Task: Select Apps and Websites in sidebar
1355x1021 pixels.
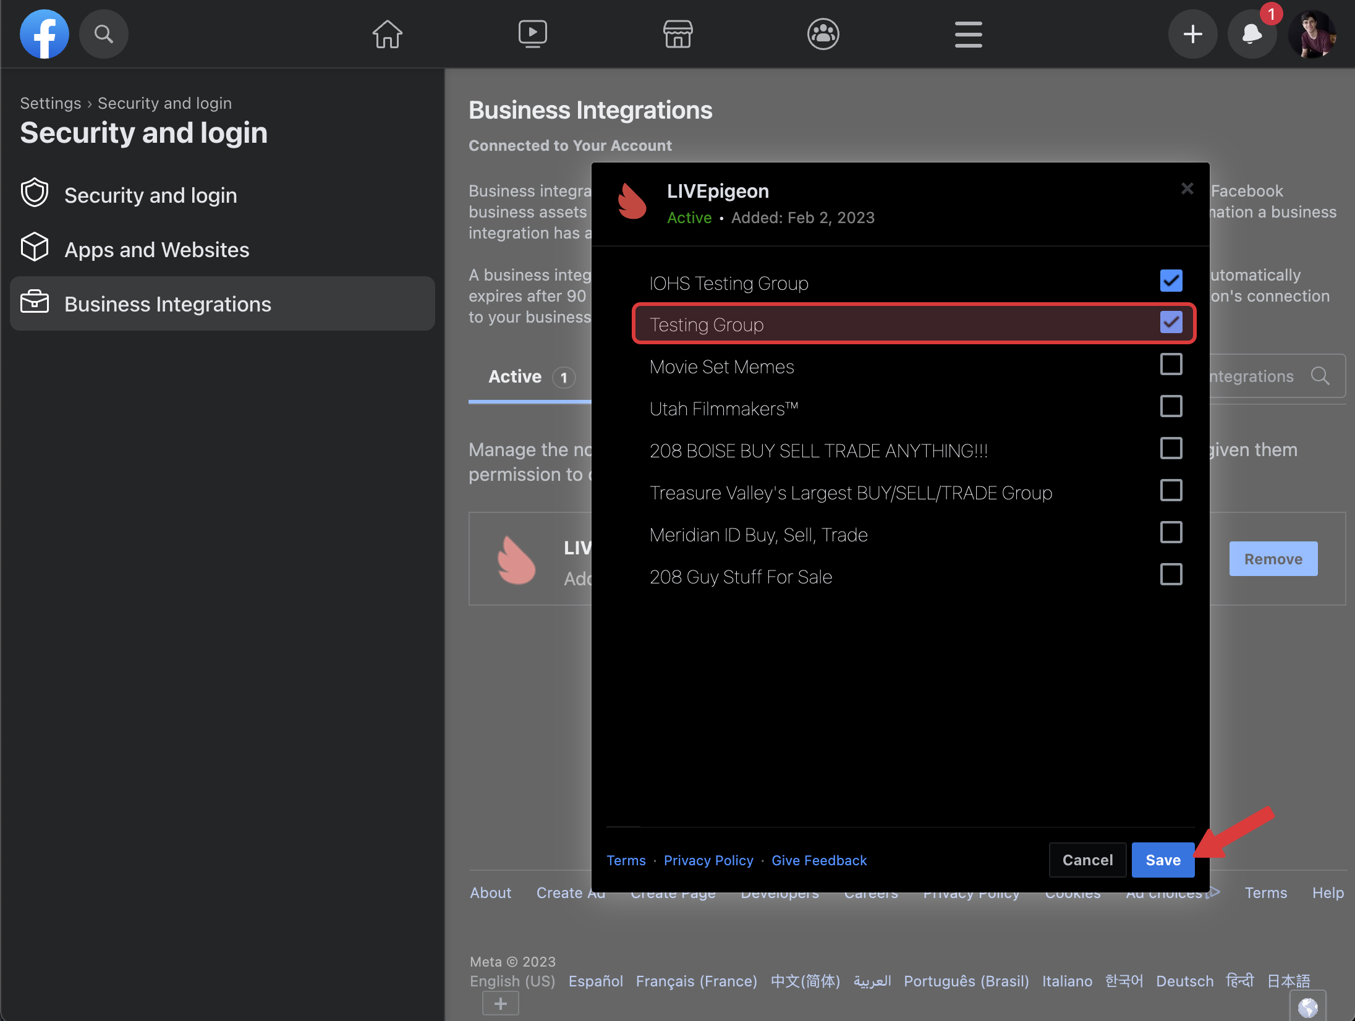Action: tap(157, 250)
